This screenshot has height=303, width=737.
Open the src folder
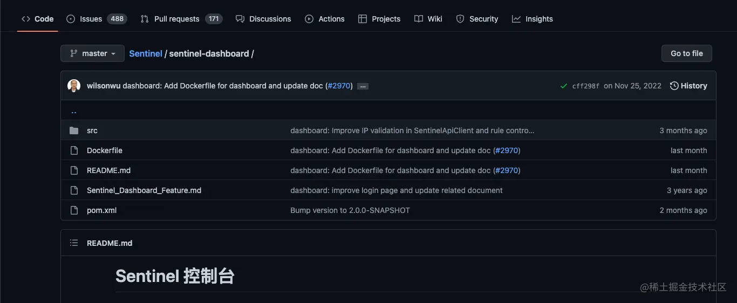92,130
